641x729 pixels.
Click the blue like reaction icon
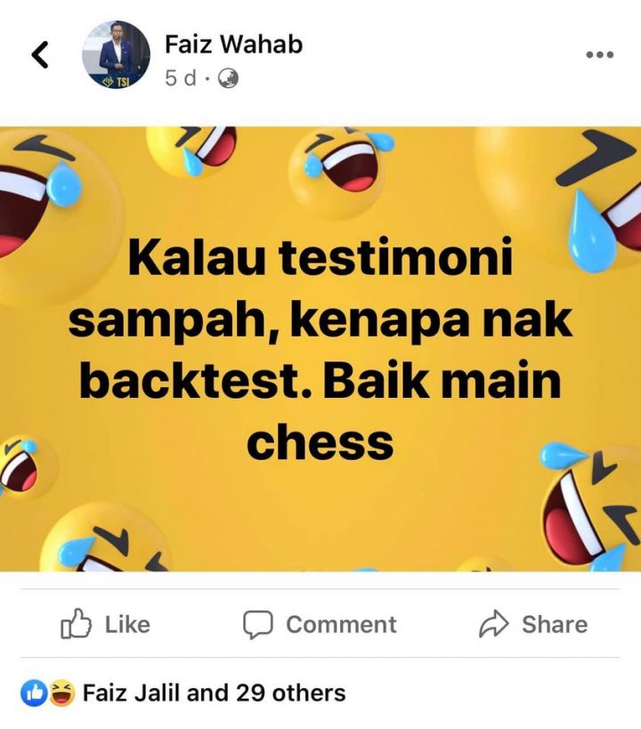(34, 693)
